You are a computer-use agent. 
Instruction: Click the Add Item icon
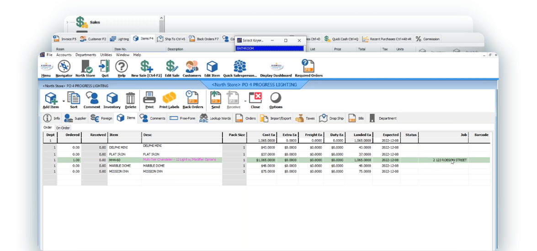tap(51, 100)
